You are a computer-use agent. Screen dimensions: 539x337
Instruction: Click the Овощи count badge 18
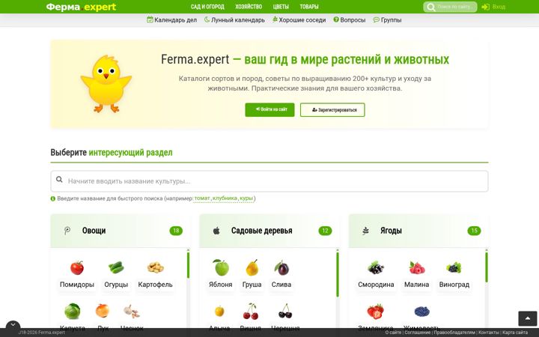[x=176, y=231]
